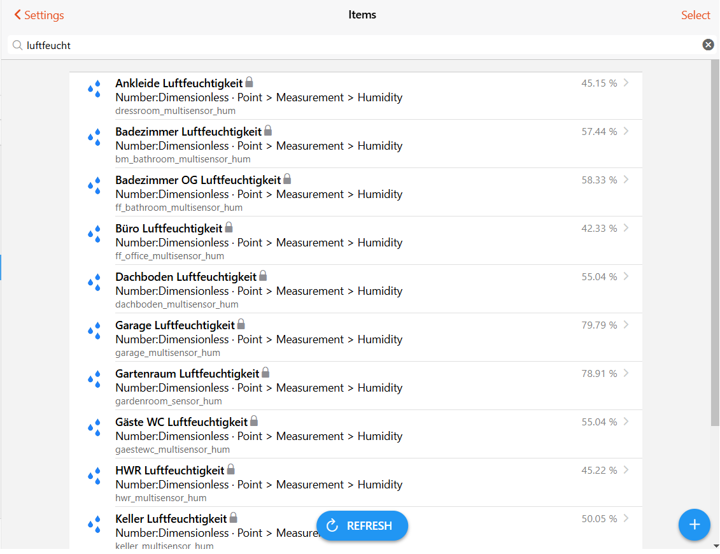Click the water drops icon for HWR Luftfeuchtigkeit

point(94,476)
